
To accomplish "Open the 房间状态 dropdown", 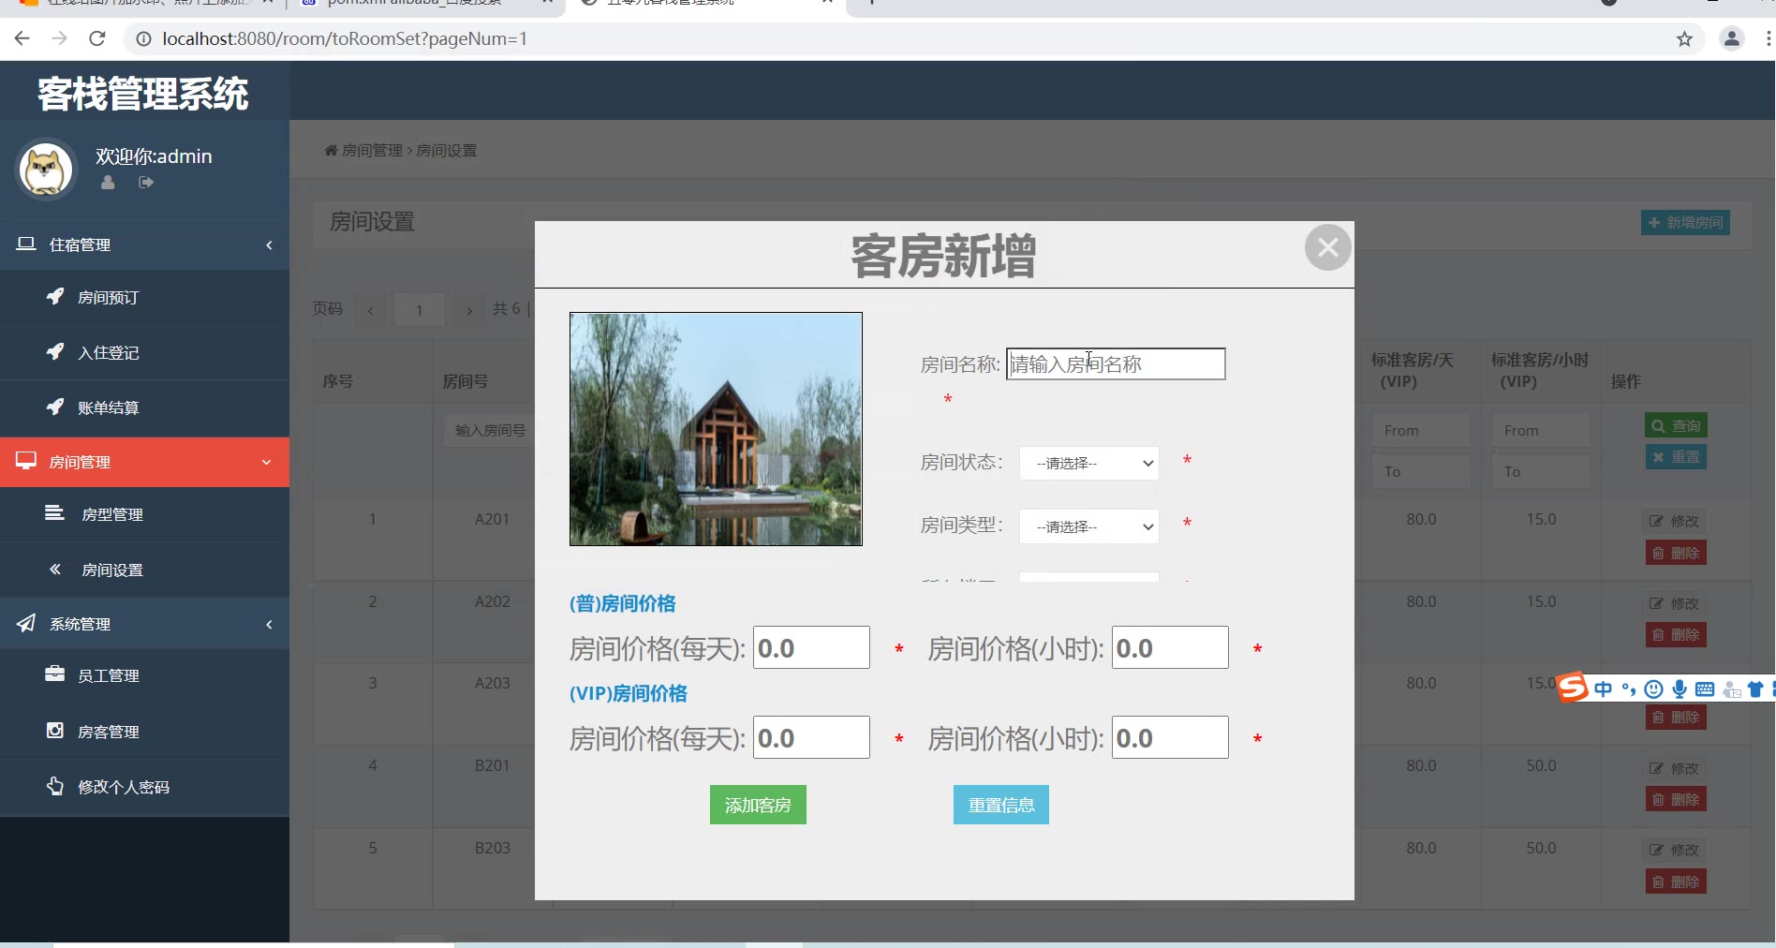I will [1089, 463].
